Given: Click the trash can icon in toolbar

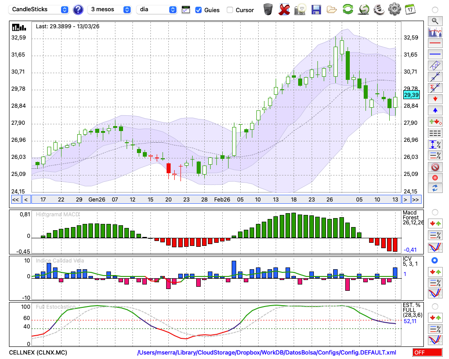Looking at the screenshot, I should [x=268, y=9].
